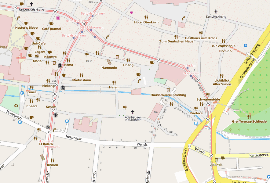The image size is (270, 183).
Task: Select the Adelhauser Neukloster label
Action: click(x=133, y=119)
